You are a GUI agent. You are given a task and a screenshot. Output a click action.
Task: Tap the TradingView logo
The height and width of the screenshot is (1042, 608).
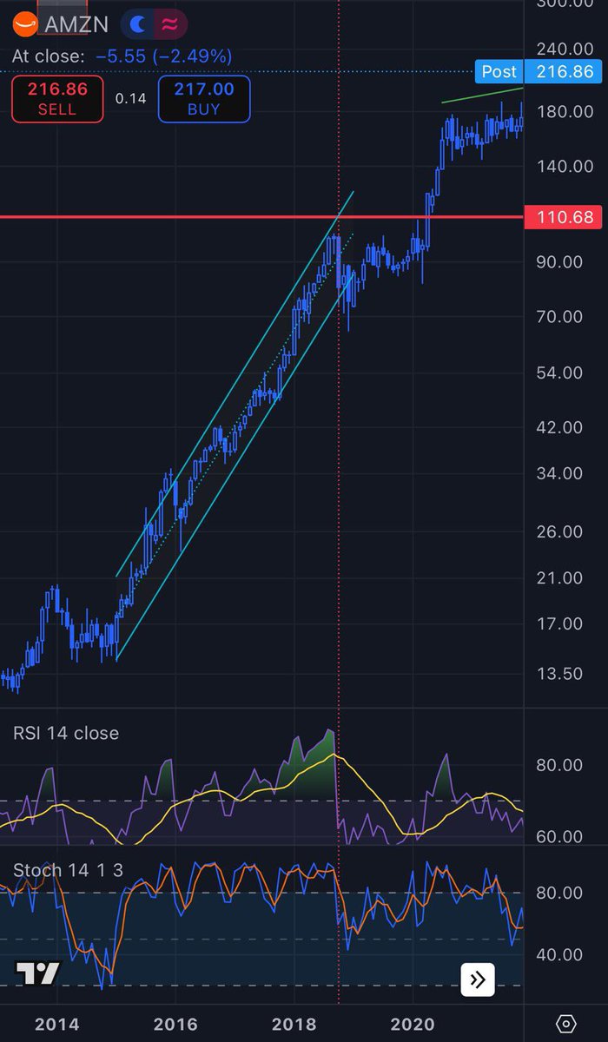point(38,973)
